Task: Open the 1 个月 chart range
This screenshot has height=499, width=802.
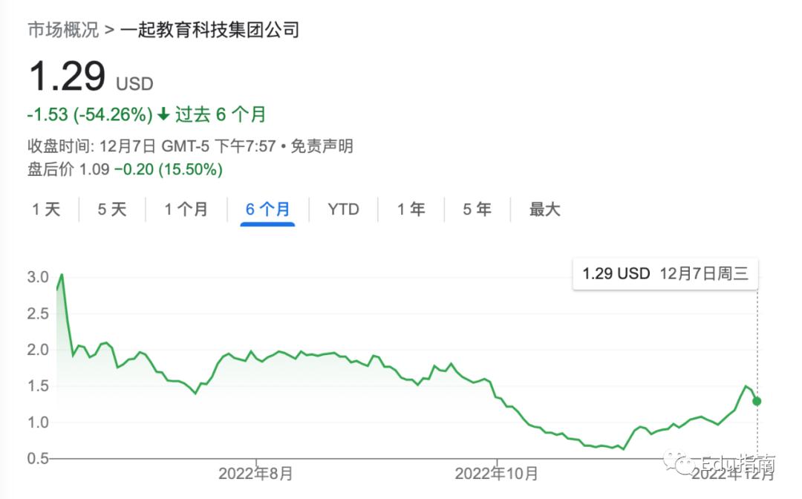Action: point(186,209)
